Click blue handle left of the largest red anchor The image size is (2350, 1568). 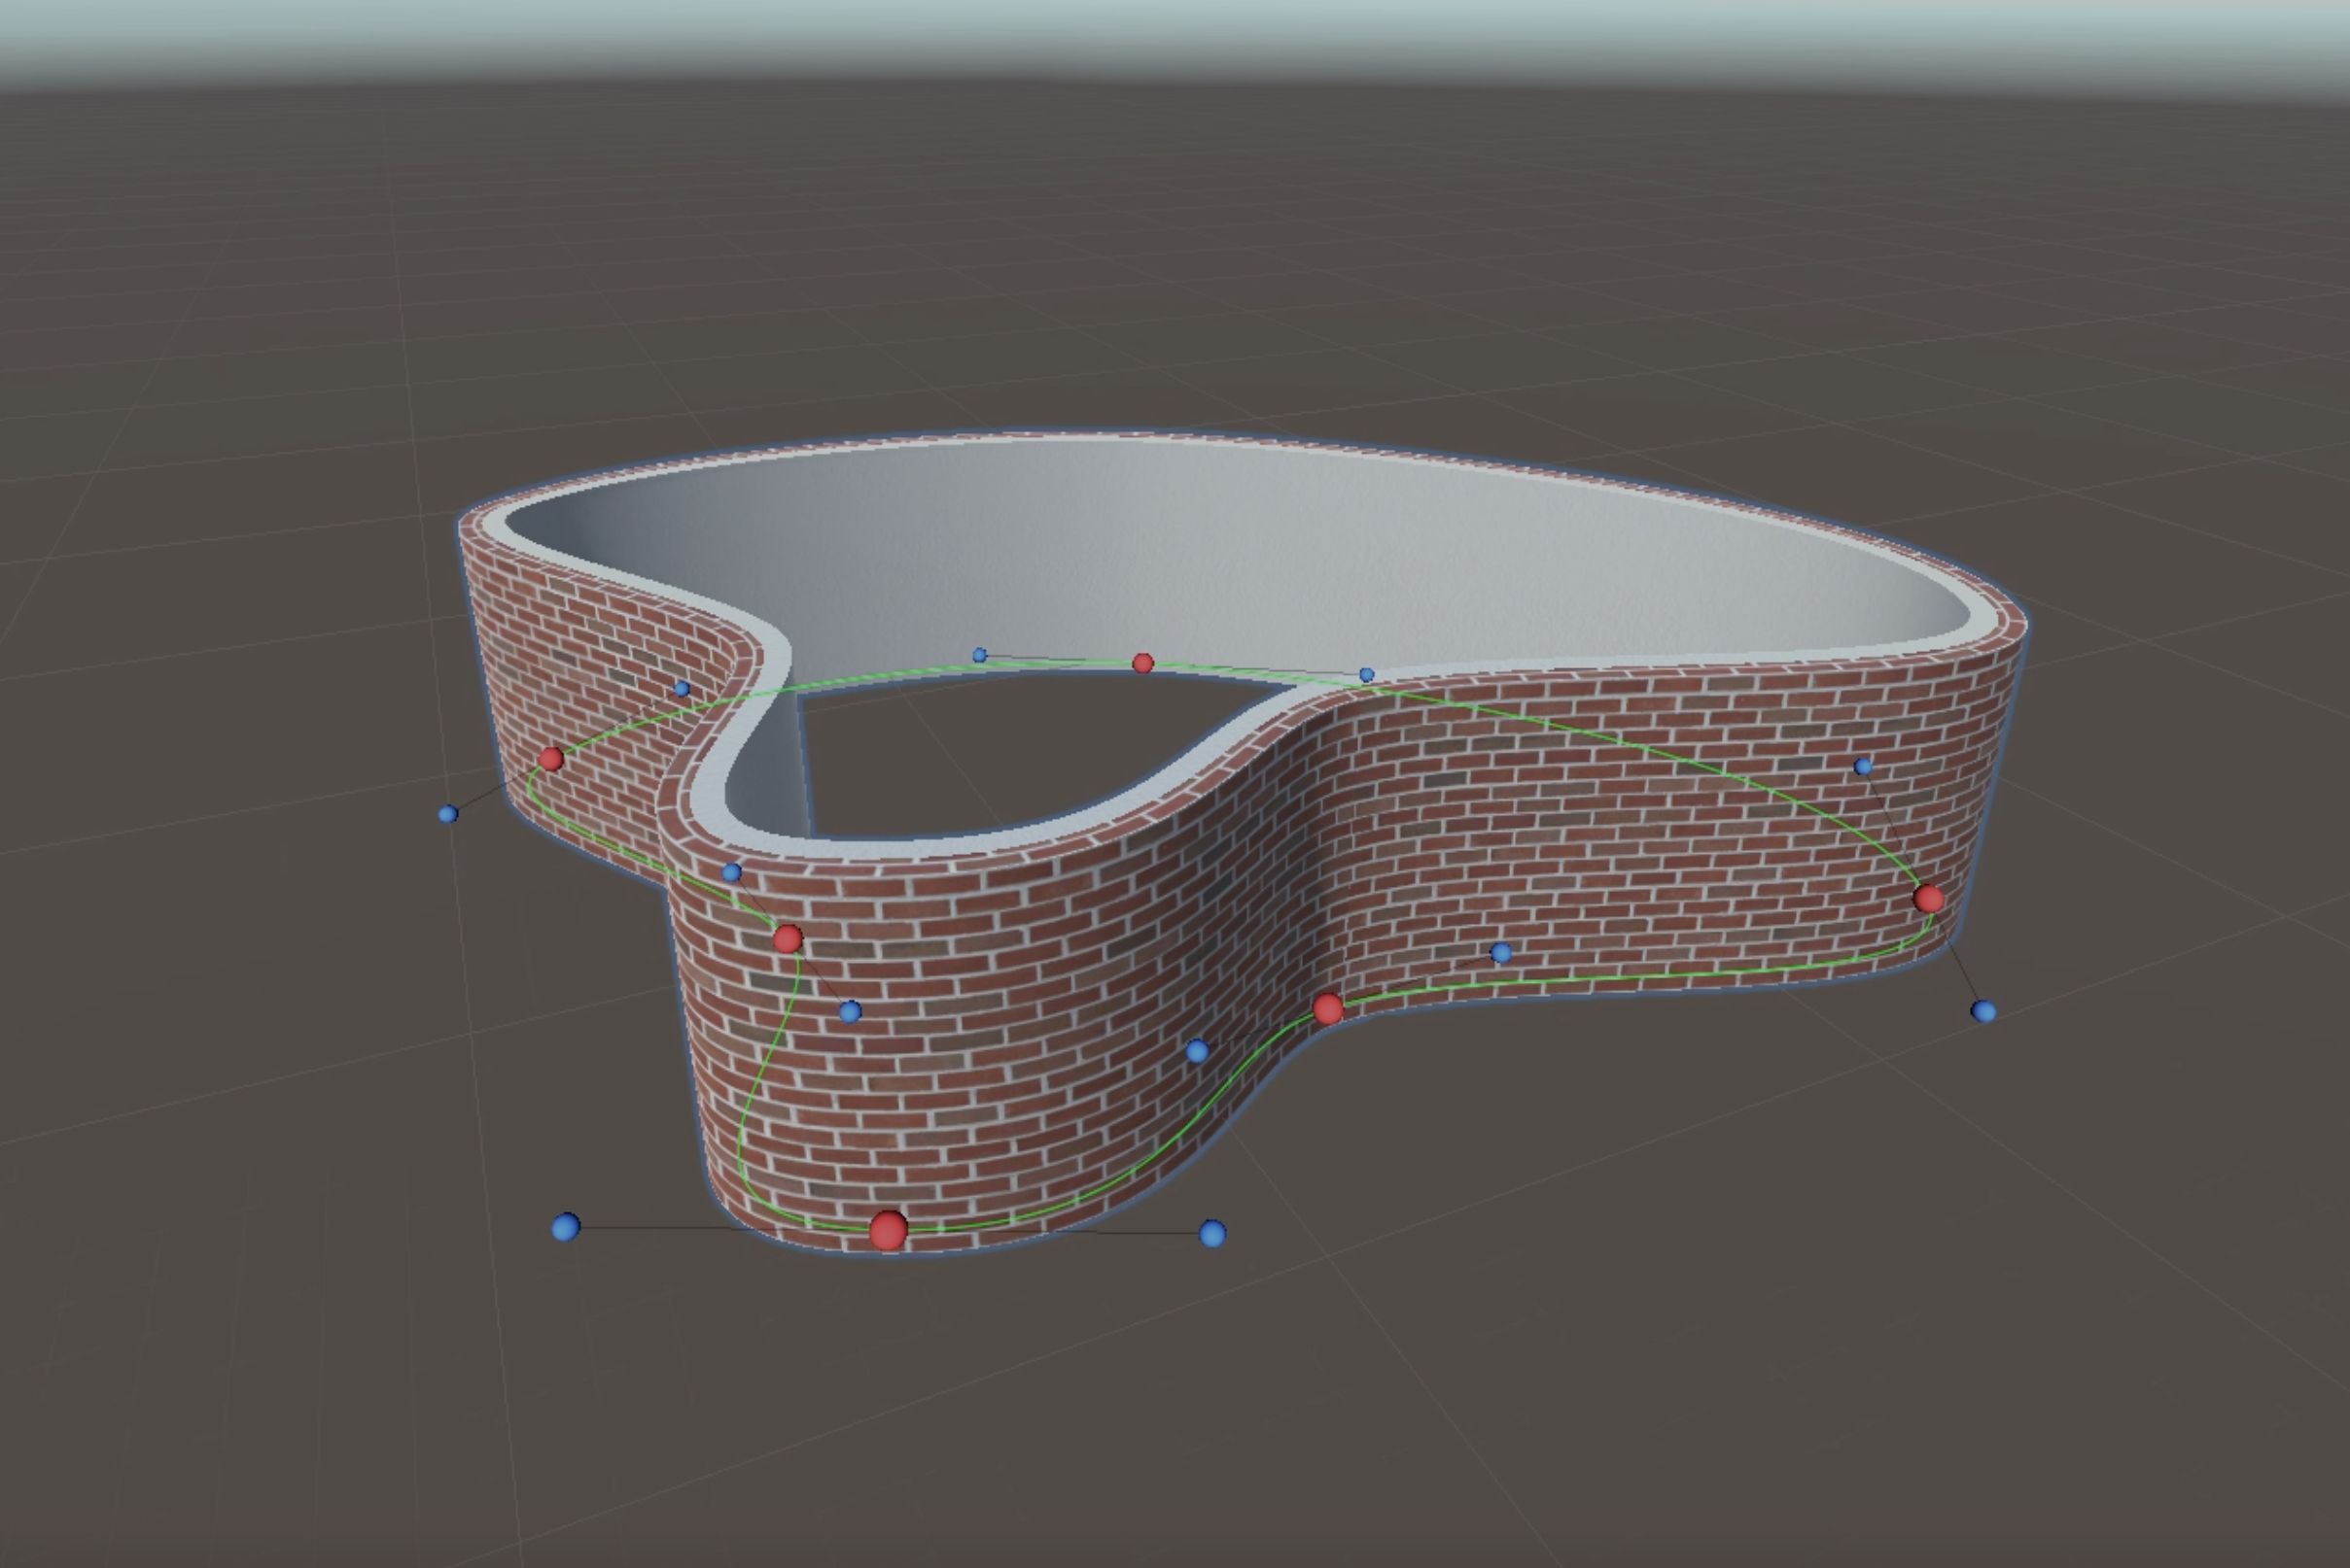click(566, 1227)
